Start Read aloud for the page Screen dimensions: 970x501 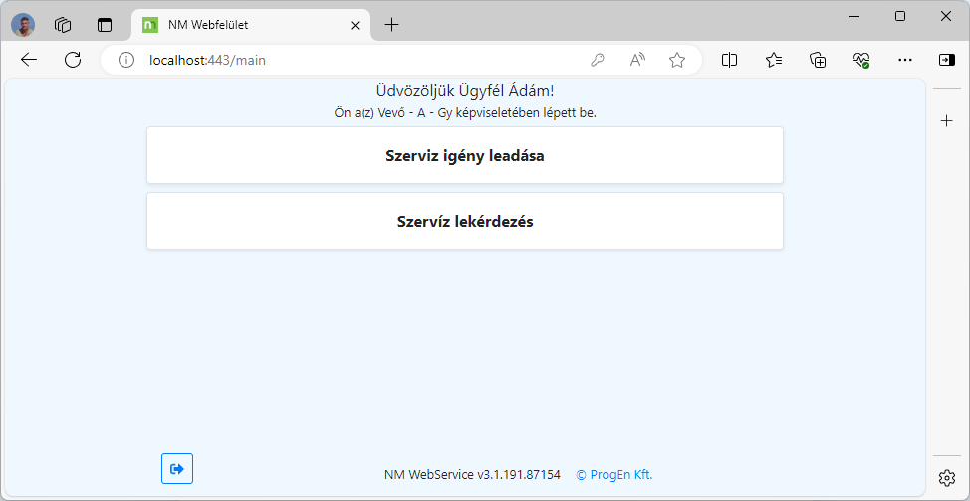coord(637,60)
